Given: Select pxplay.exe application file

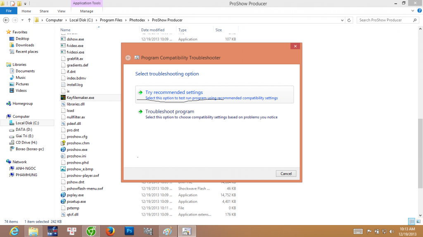Looking at the screenshot, I should [75, 195].
